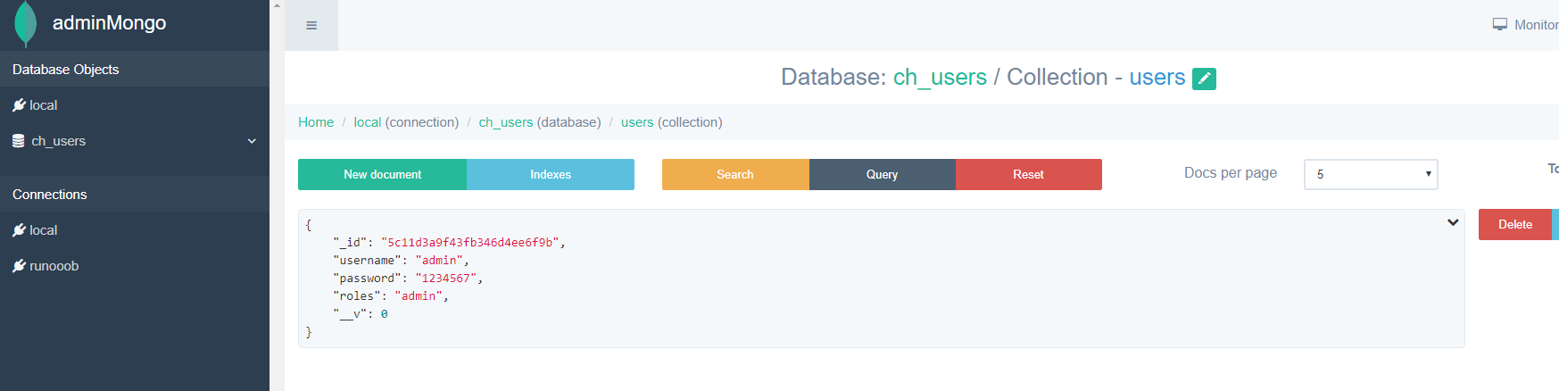Toggle sidebar with hamburger menu icon

pos(311,26)
